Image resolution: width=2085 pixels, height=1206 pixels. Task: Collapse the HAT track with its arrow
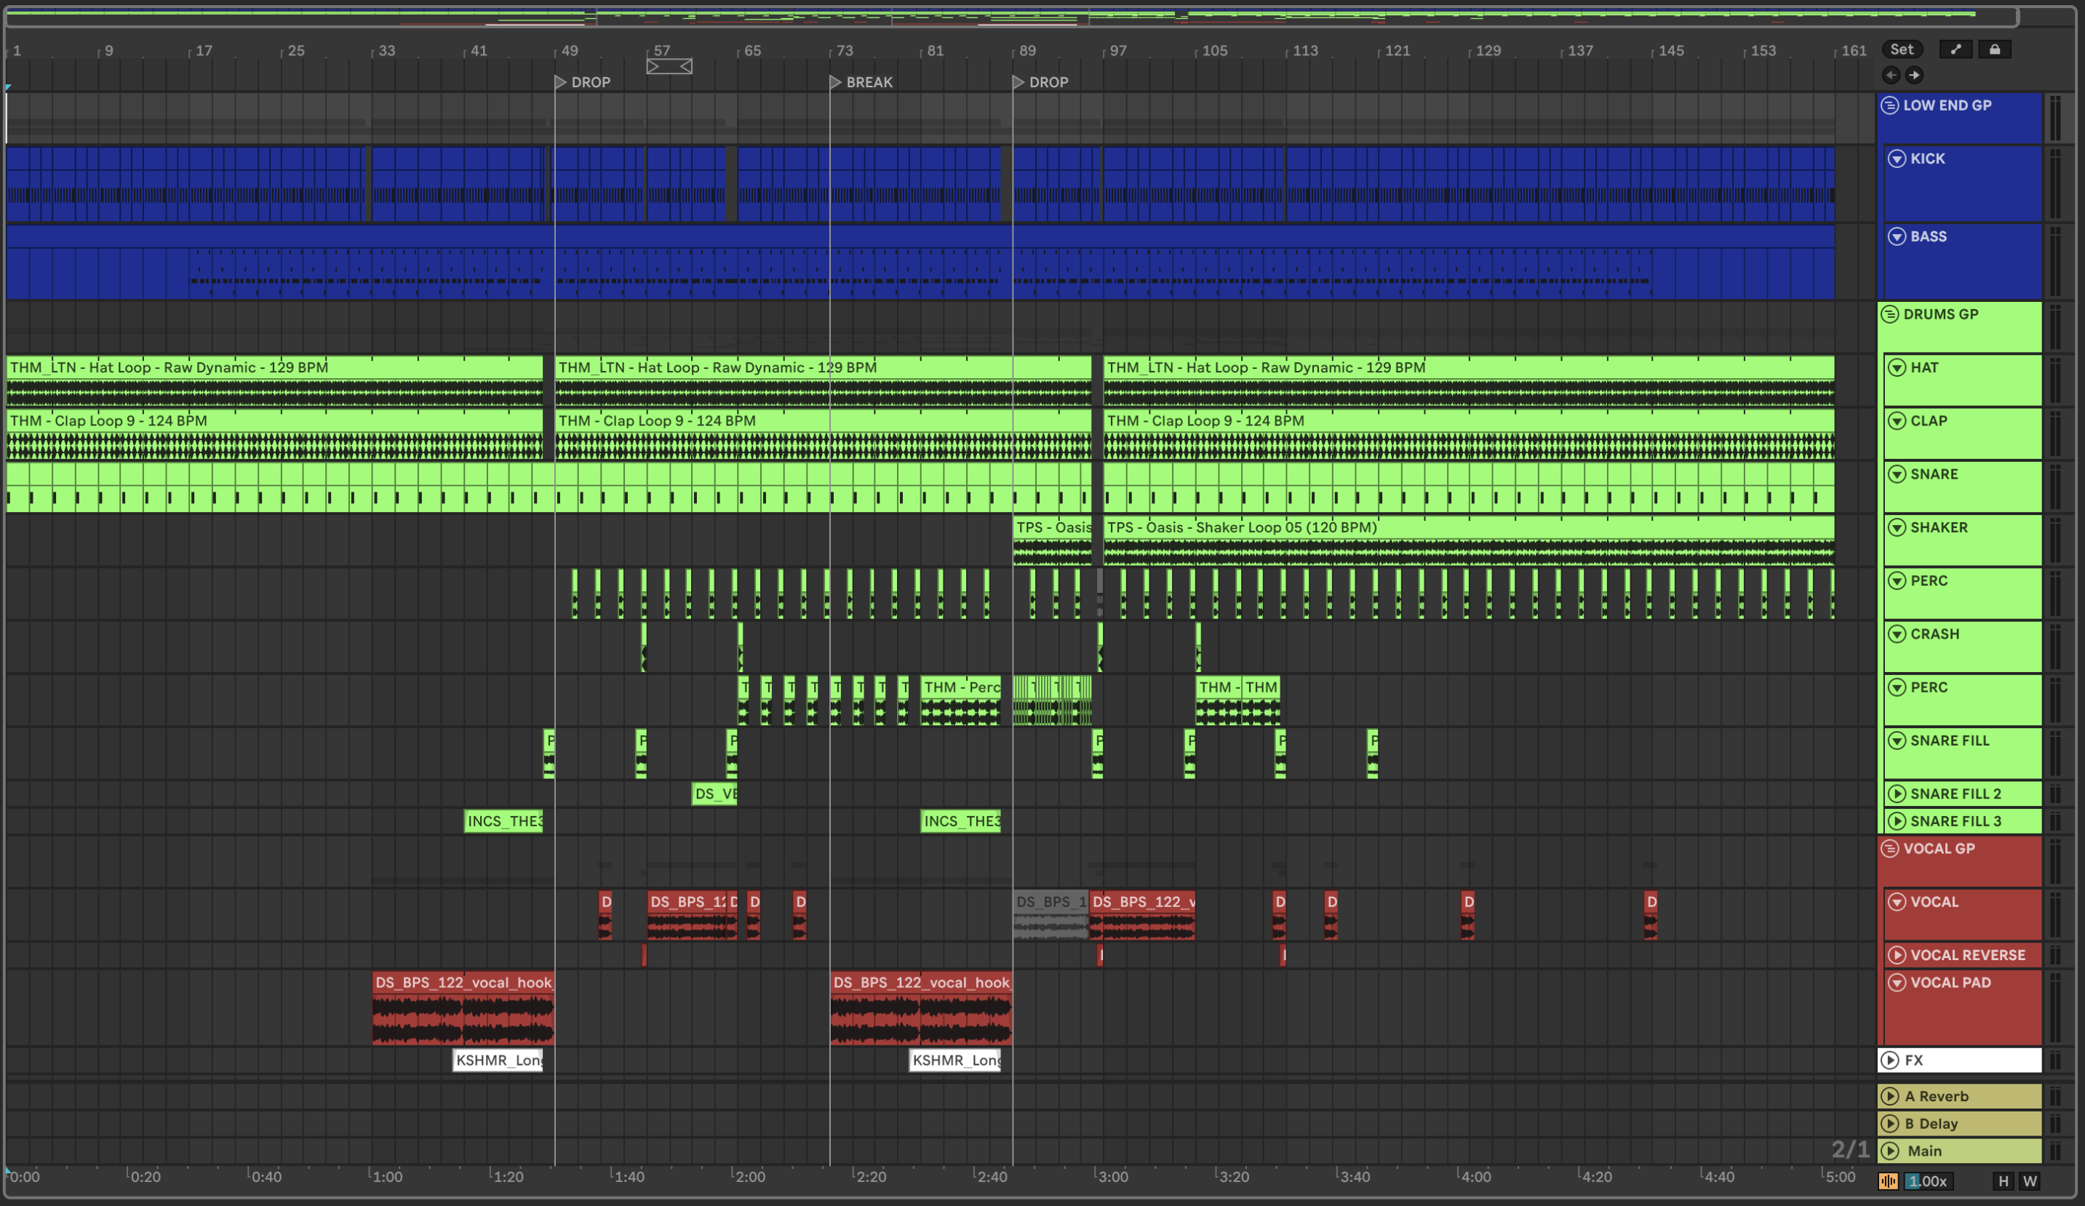[1897, 367]
